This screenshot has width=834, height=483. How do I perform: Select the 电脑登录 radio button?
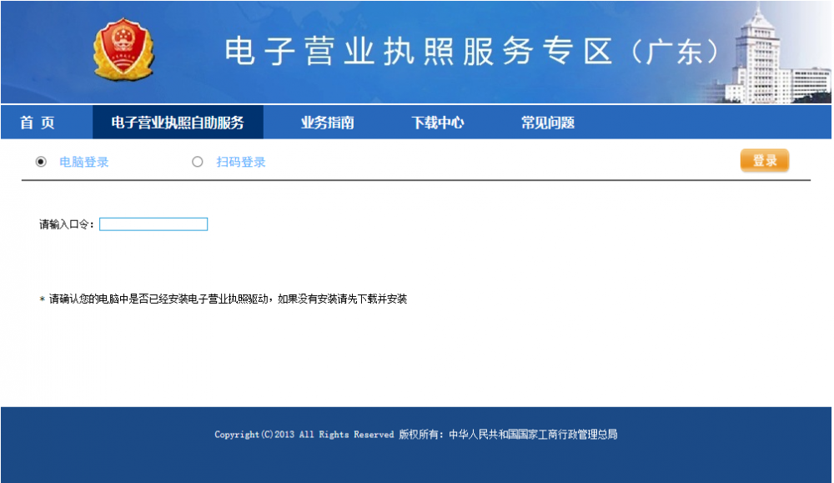pos(41,162)
